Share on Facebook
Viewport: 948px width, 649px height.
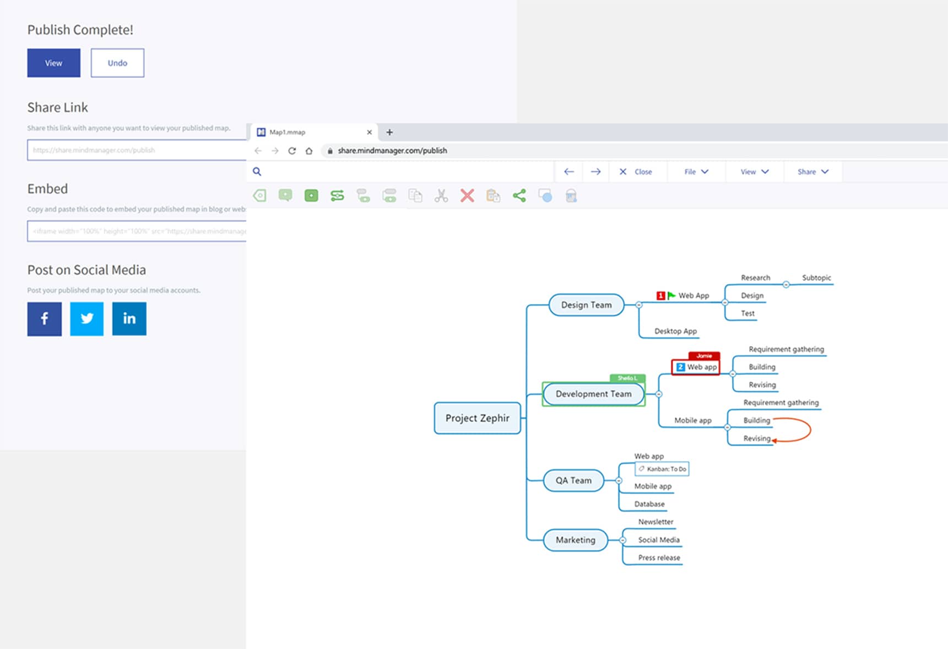tap(45, 318)
